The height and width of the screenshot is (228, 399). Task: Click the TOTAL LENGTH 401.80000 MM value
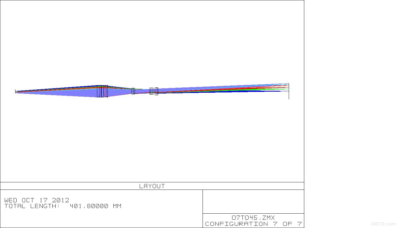click(63, 206)
